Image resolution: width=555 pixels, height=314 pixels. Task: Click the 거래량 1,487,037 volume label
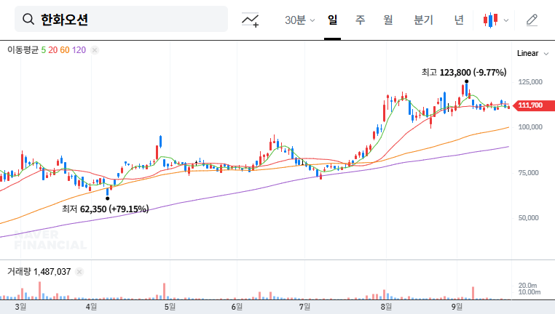click(x=39, y=272)
